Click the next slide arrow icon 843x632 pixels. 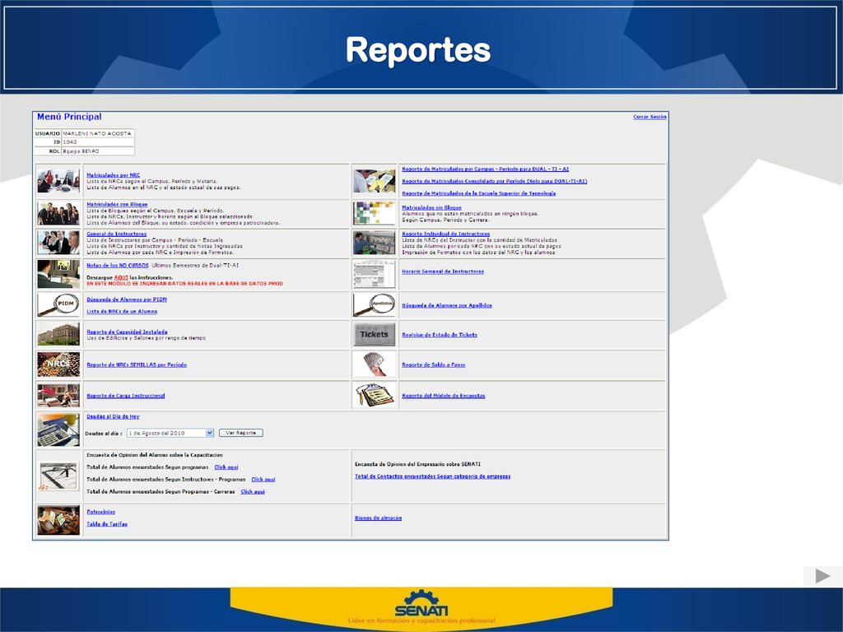tap(822, 576)
